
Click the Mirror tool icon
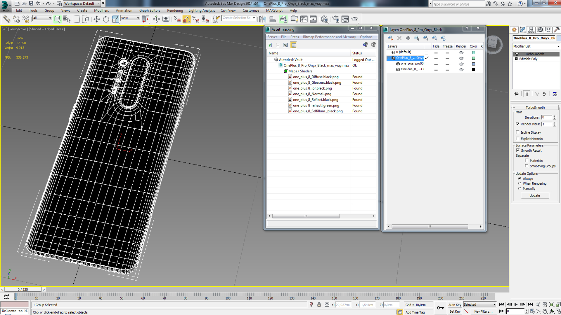(x=262, y=19)
